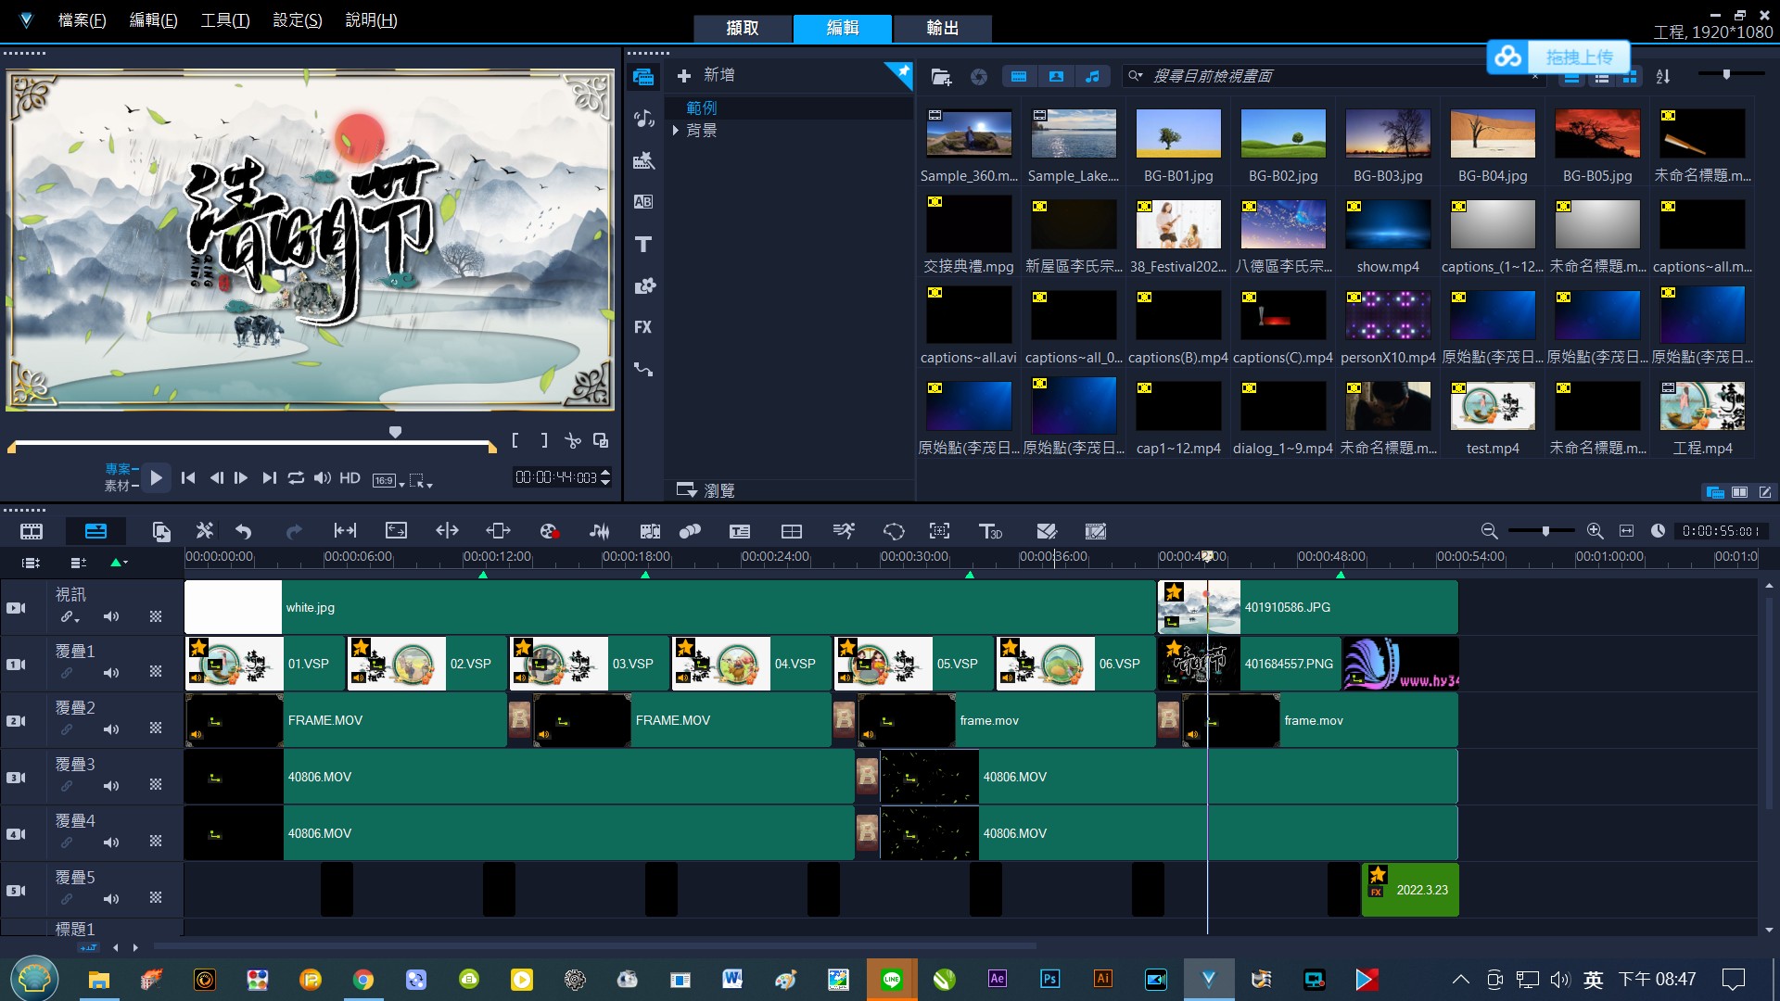Open the Subtitle Editor tool icon
Screen dimensions: 1780x1001
(x=740, y=531)
